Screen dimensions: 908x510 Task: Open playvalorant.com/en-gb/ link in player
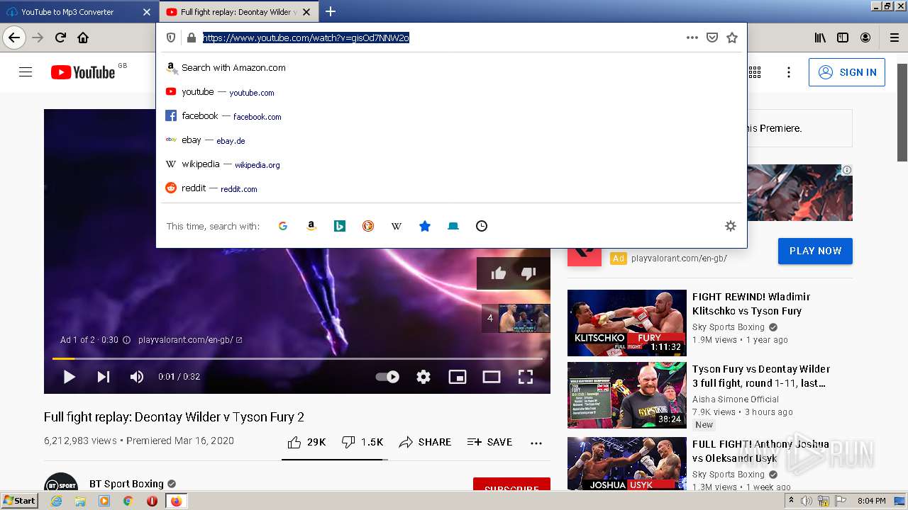coord(190,340)
